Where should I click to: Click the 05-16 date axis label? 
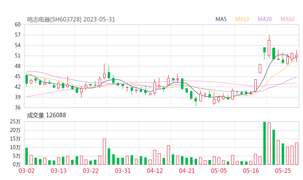tap(251, 171)
